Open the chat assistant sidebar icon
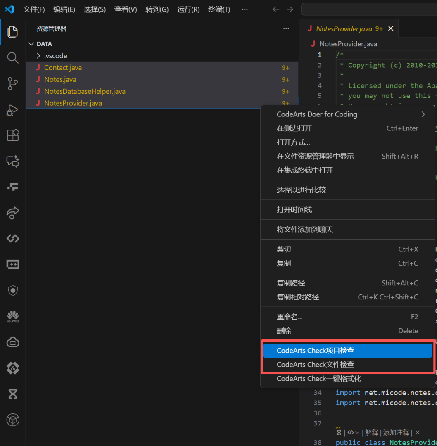This screenshot has height=446, width=437. [x=13, y=161]
